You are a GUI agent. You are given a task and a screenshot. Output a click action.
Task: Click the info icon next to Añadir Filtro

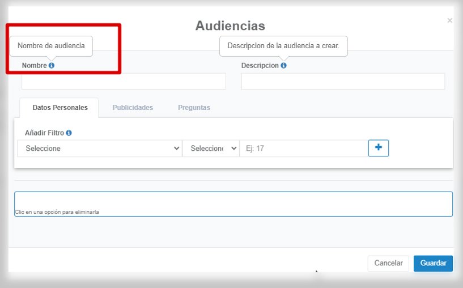[69, 133]
